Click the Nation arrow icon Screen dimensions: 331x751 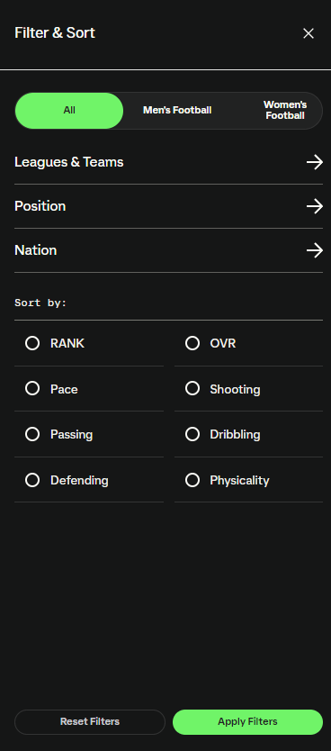(314, 250)
